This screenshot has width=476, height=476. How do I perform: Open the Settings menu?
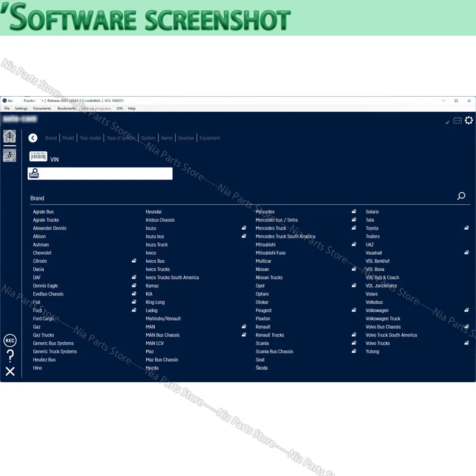(x=21, y=109)
